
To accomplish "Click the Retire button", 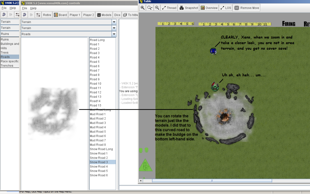I will (x=47, y=15).
